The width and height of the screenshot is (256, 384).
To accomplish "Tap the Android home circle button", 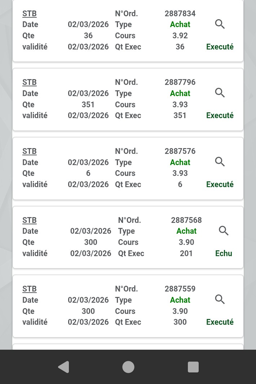I will point(128,367).
